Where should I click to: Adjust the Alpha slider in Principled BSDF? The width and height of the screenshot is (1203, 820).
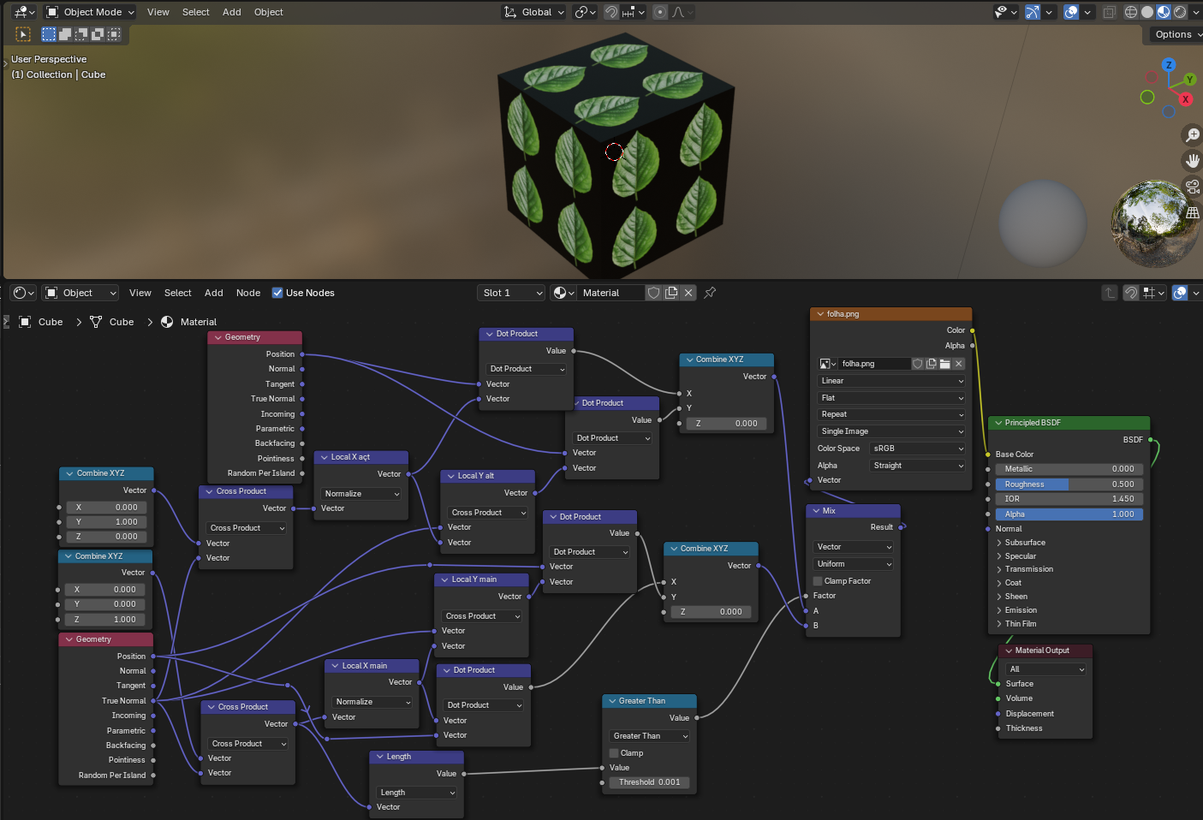click(1069, 514)
